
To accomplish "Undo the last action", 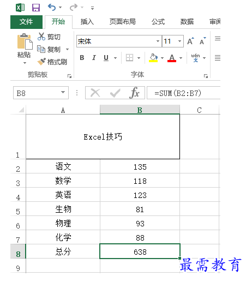I will tap(52, 8).
